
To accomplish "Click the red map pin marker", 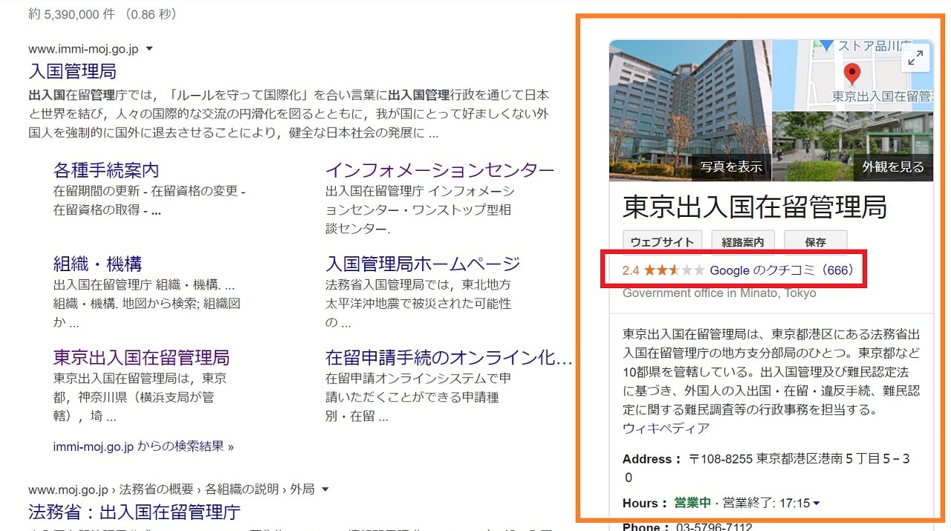I will pos(852,74).
